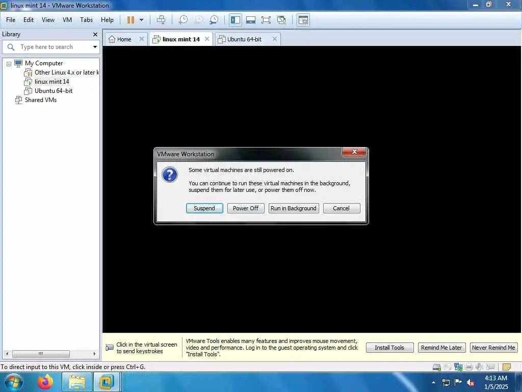This screenshot has height=392, width=522.
Task: Click Library scrollbar right arrow
Action: pyautogui.click(x=94, y=354)
